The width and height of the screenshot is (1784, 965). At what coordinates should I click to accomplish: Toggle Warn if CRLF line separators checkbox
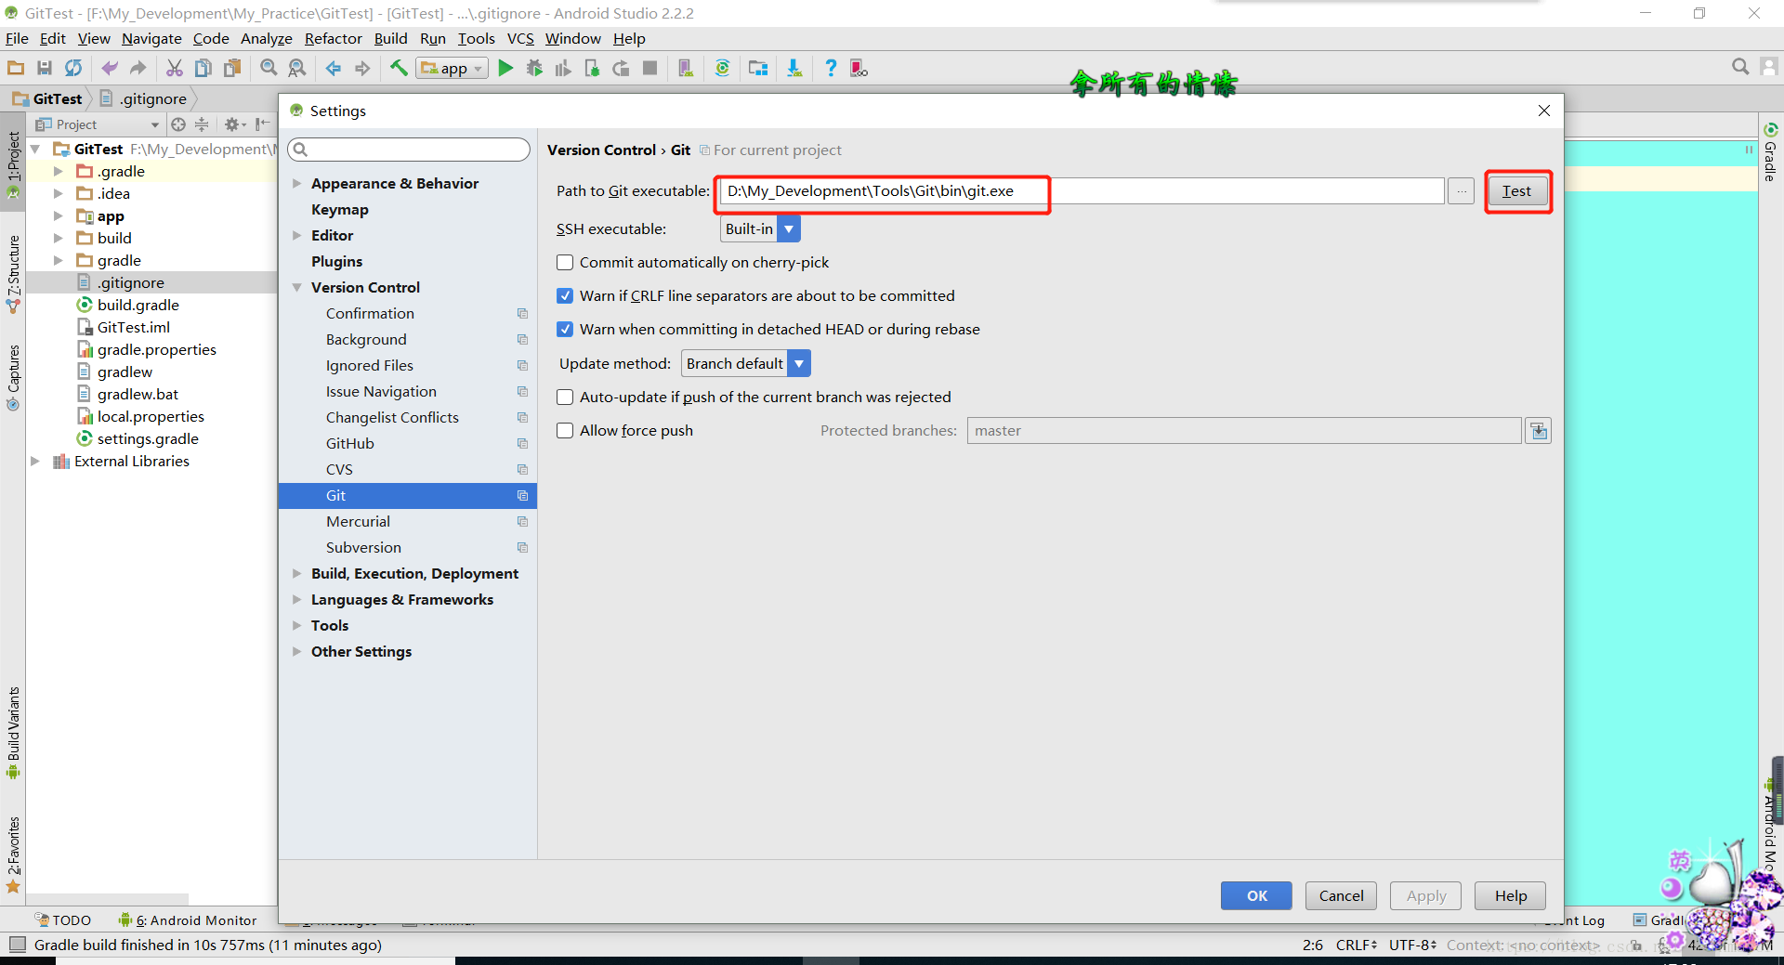pos(565,296)
